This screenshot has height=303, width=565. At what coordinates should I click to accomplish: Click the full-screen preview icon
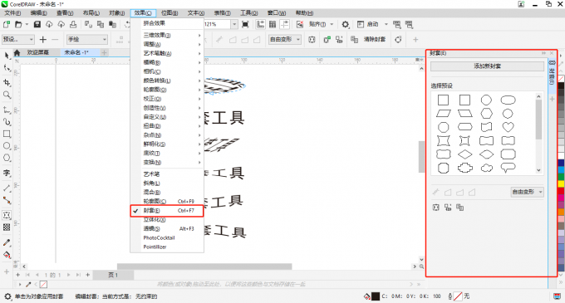point(245,24)
